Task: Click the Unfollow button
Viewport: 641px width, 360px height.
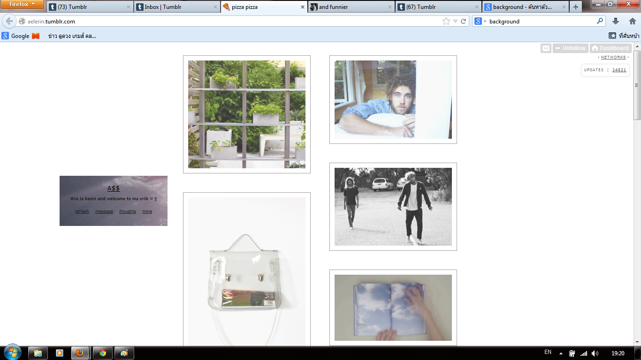Action: tap(570, 48)
